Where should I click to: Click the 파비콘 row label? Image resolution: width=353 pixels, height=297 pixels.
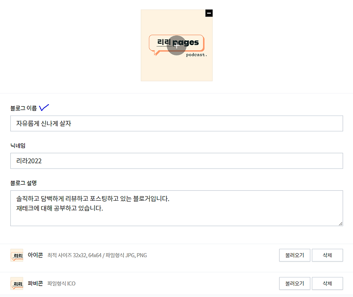35,283
